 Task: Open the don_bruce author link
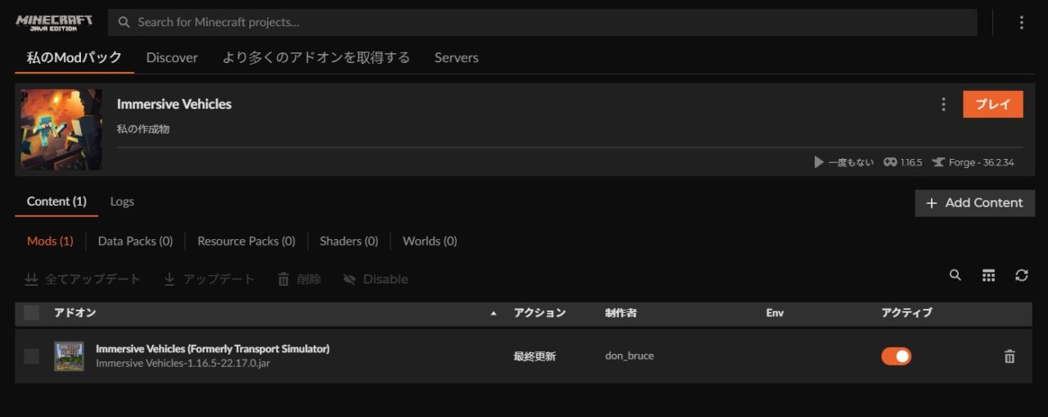(x=630, y=356)
